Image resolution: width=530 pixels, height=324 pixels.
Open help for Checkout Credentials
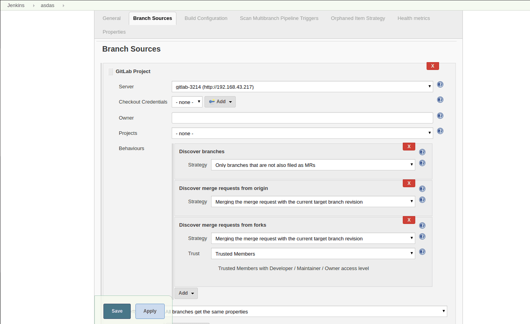click(440, 100)
